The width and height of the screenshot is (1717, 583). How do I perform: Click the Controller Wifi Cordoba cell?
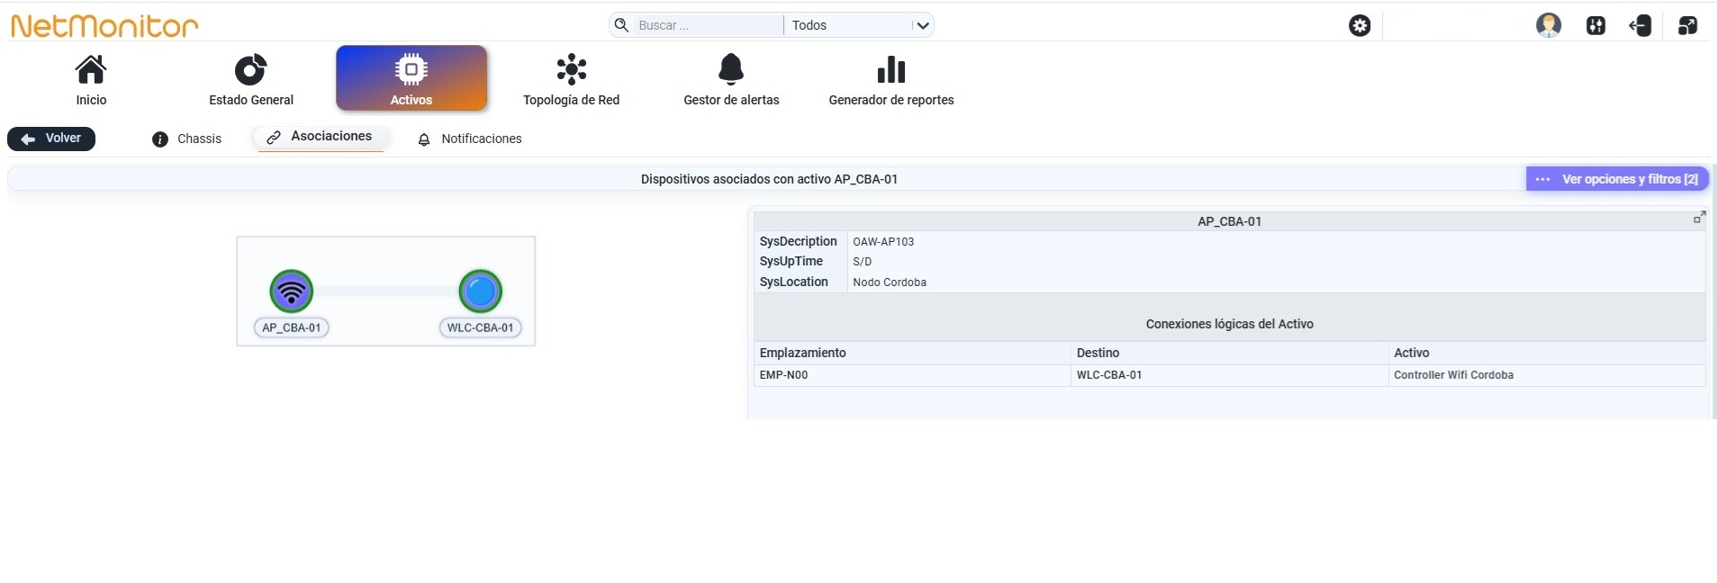coord(1547,375)
